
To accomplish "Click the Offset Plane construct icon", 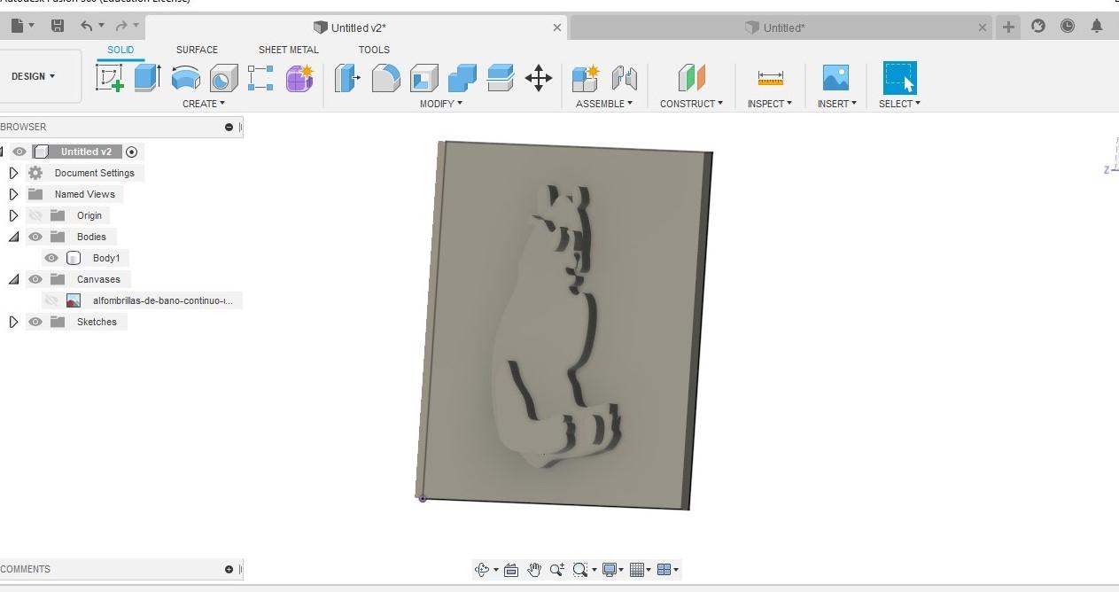I will 691,78.
